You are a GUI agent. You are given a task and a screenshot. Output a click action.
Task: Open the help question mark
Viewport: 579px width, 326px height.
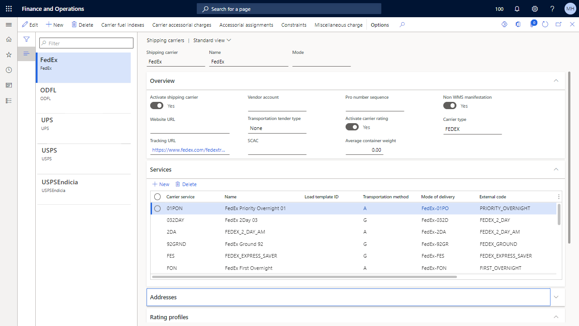(552, 9)
